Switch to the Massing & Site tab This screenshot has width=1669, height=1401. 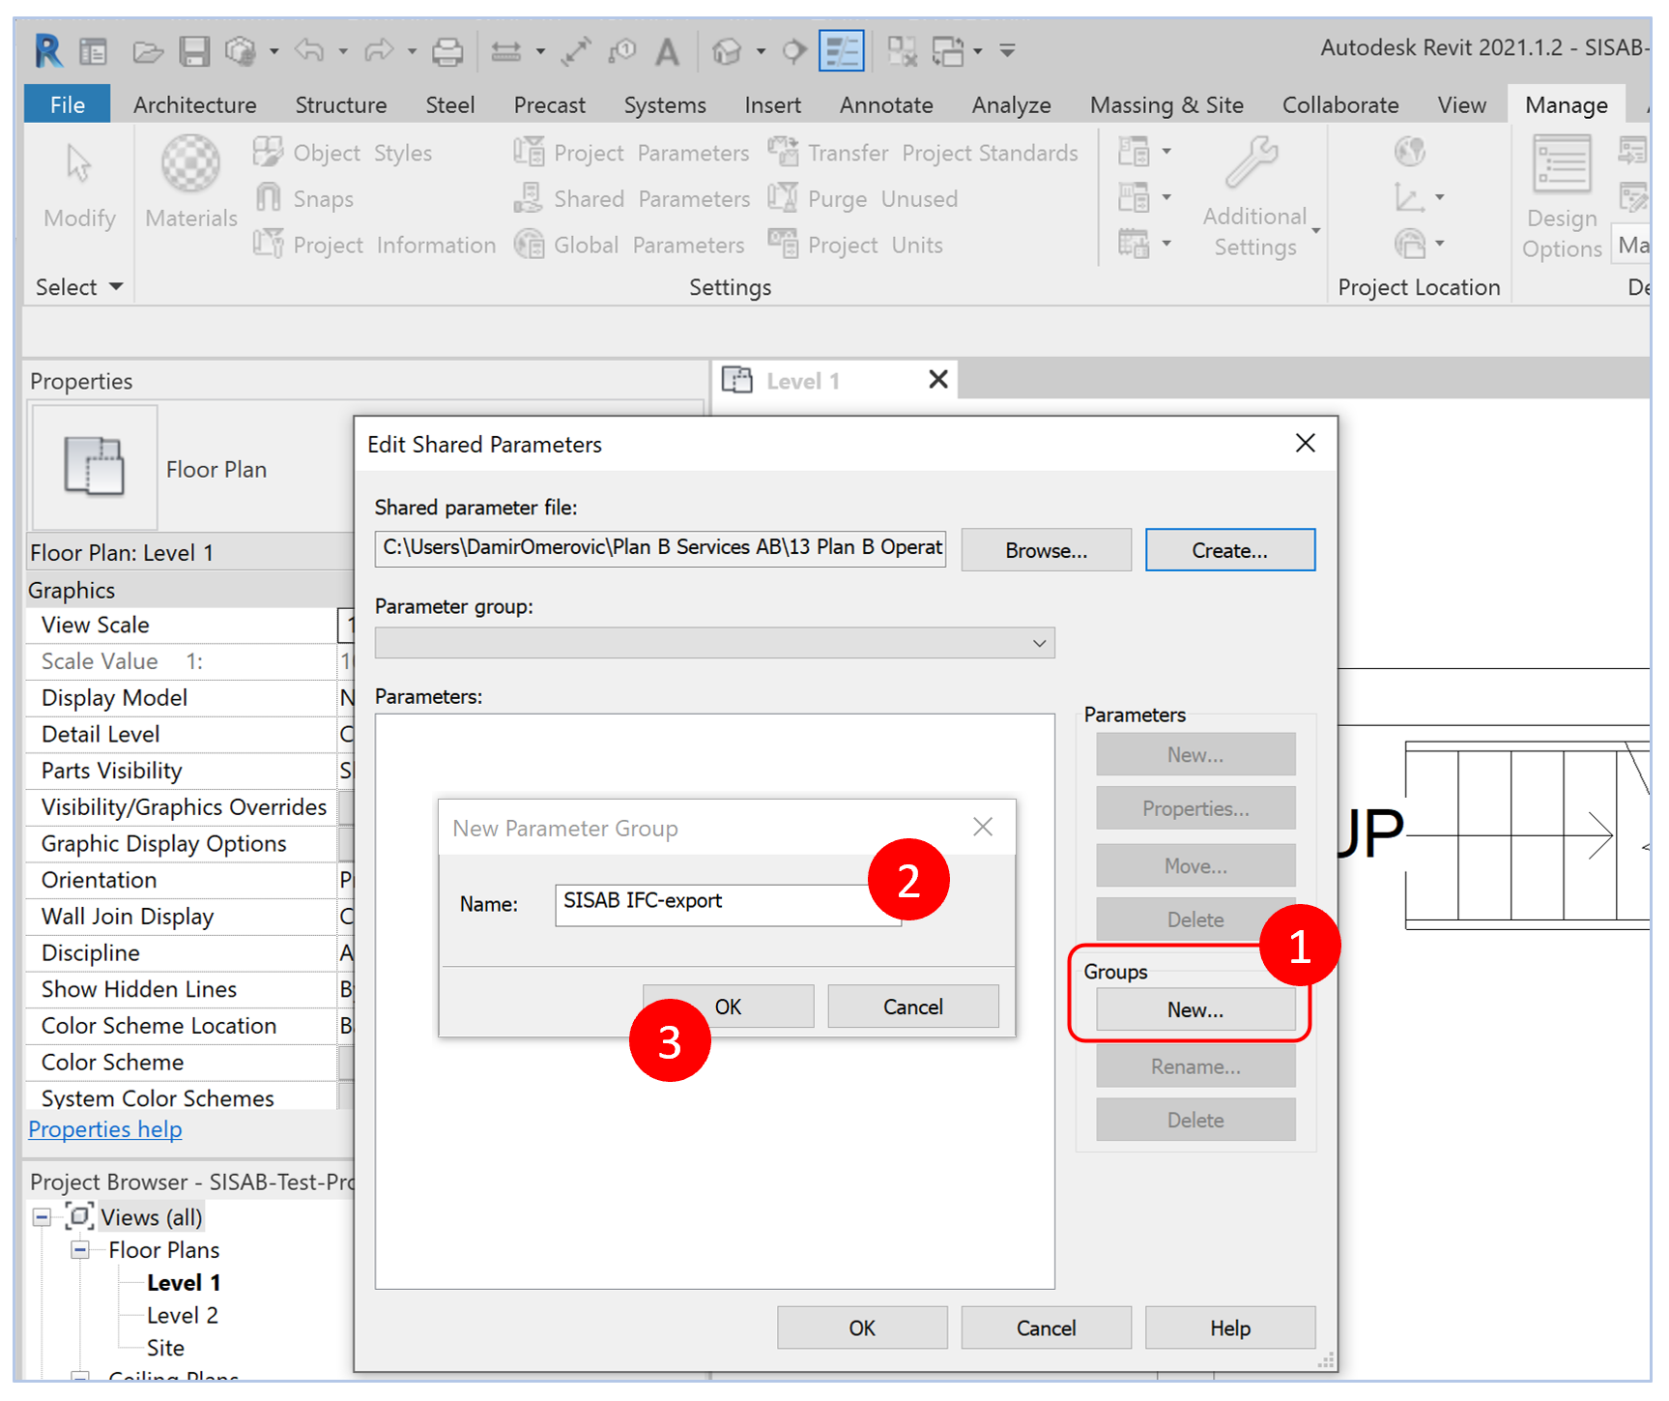1165,104
